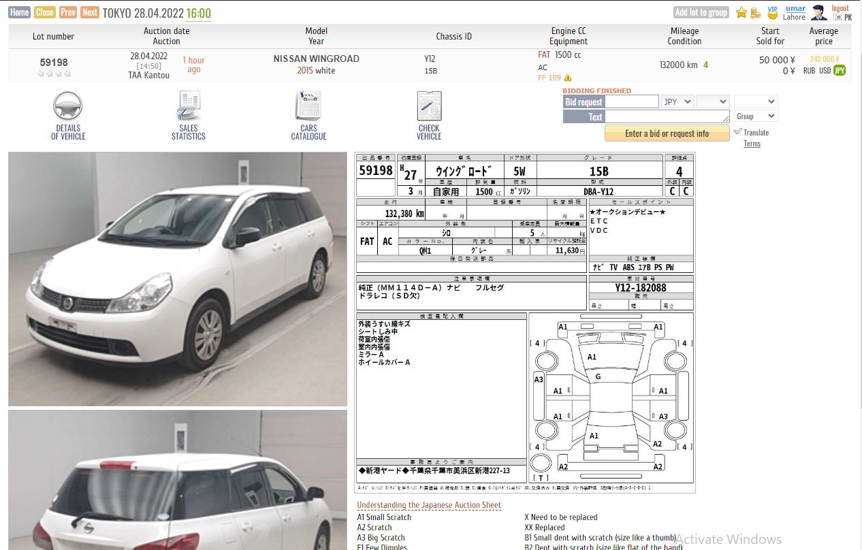The image size is (862, 550).
Task: Click the gold coins balance icon
Action: tap(755, 12)
